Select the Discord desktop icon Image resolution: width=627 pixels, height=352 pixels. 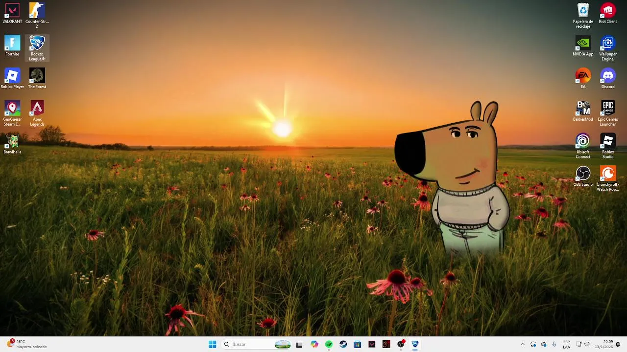click(x=608, y=79)
